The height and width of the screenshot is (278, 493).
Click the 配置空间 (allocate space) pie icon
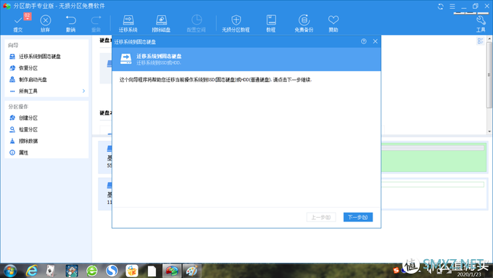click(x=196, y=20)
